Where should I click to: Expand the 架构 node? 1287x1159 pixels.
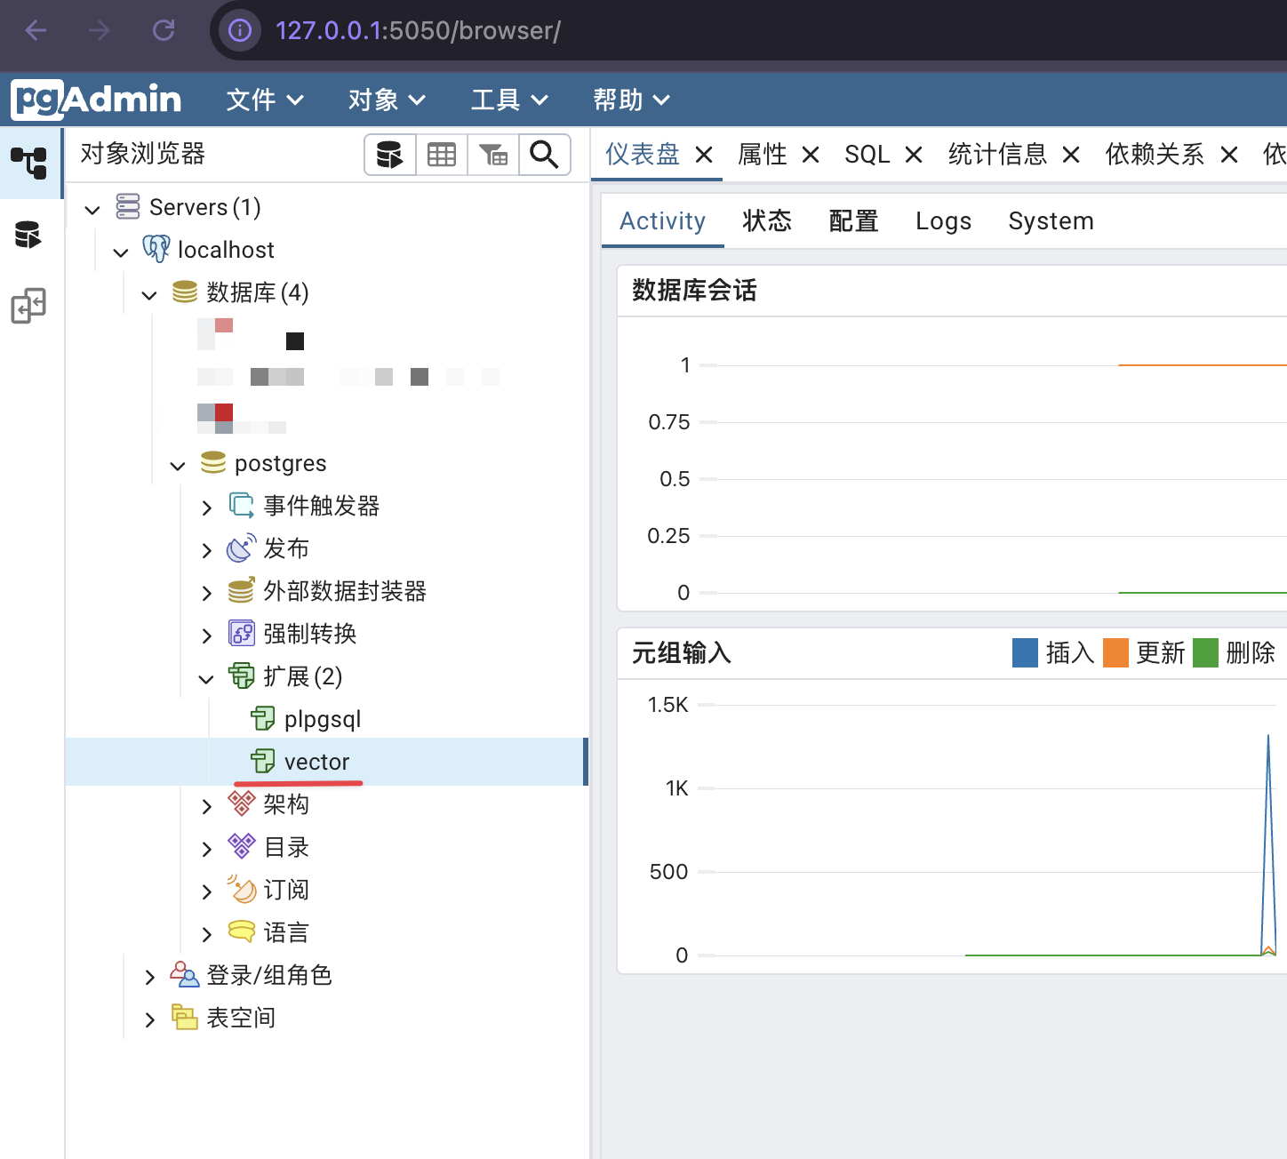coord(206,806)
